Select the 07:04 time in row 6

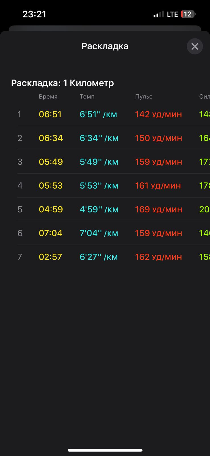tap(51, 233)
